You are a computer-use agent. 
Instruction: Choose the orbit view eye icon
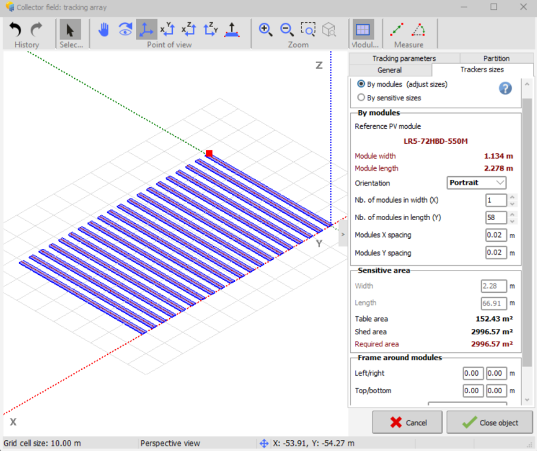point(125,29)
